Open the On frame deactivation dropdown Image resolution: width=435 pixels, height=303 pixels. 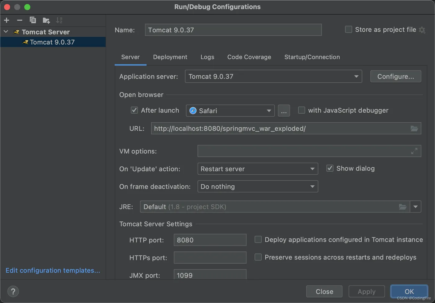258,187
